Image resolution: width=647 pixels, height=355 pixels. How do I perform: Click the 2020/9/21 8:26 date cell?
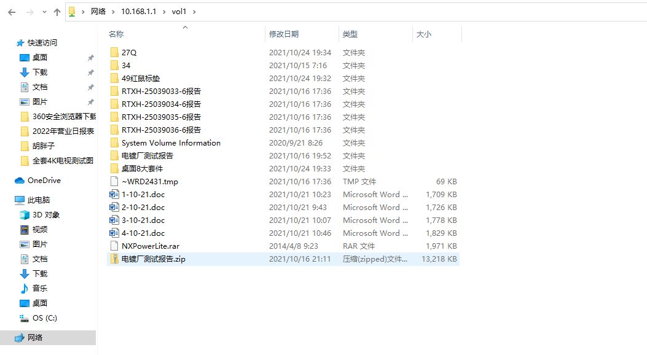coord(296,143)
